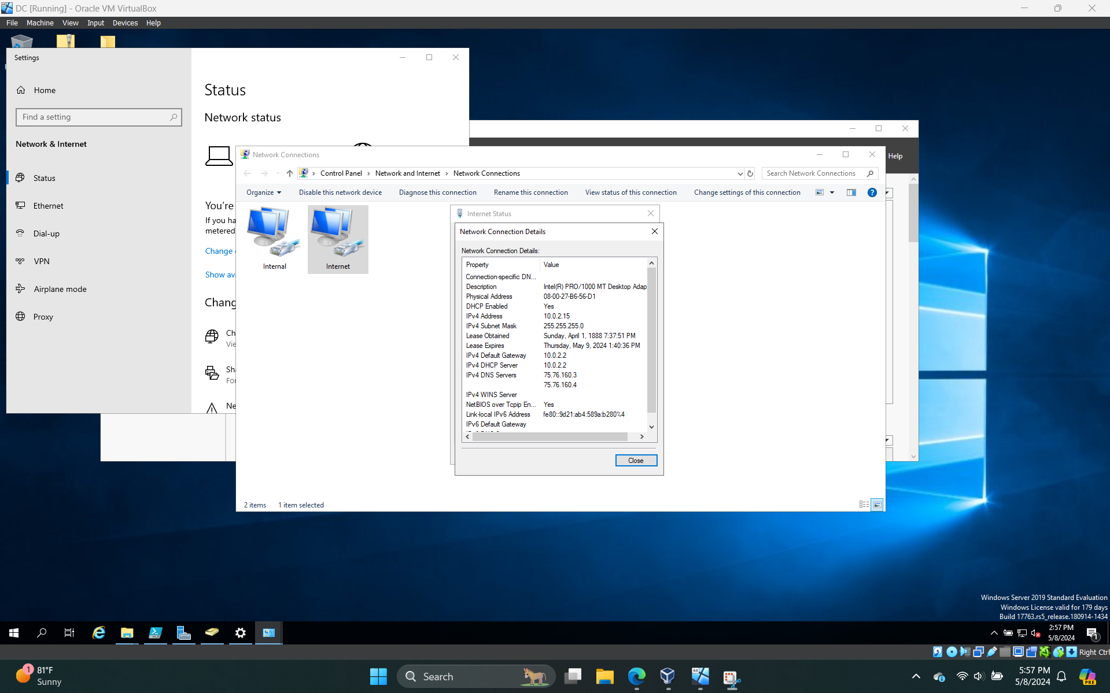The image size is (1110, 693).
Task: Click details list vertical scrollbar
Action: 652,340
